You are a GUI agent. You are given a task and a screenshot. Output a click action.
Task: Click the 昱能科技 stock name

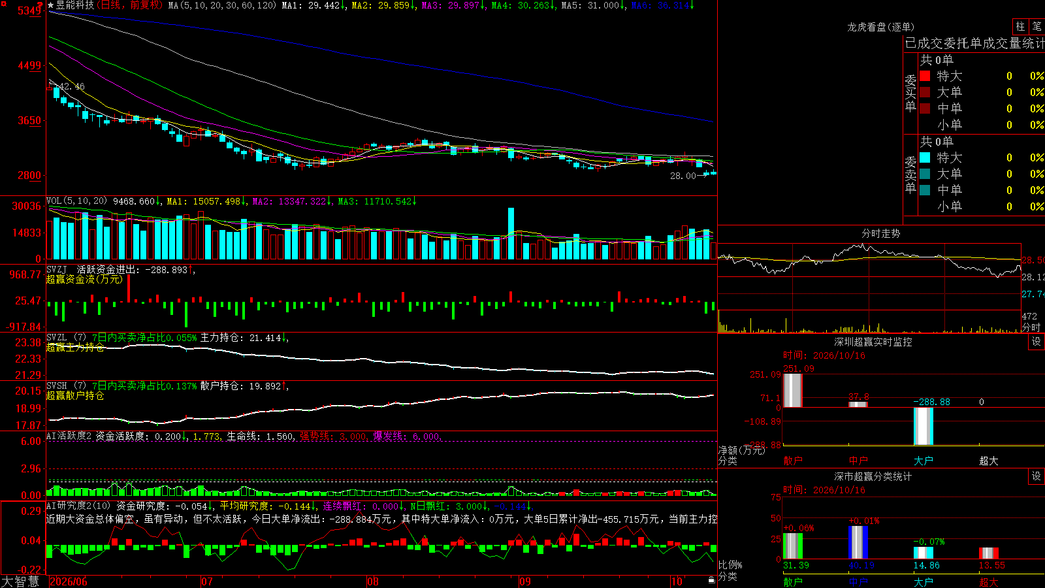click(75, 5)
